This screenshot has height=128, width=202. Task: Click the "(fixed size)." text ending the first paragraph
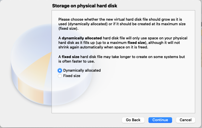68,29
